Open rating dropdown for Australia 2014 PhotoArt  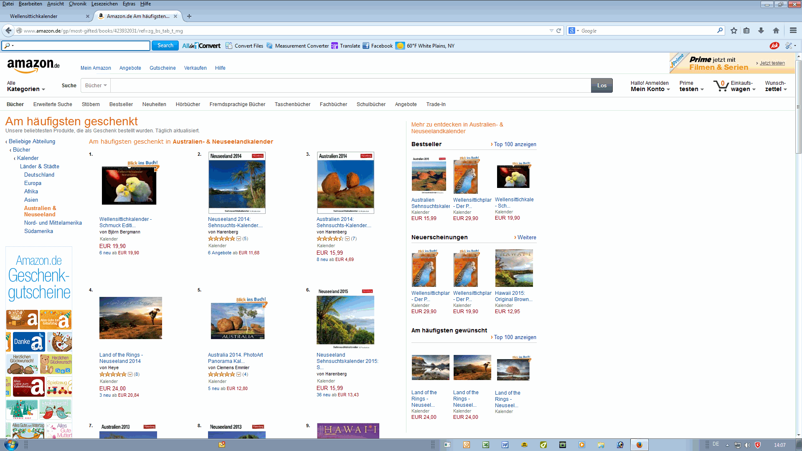pos(239,375)
